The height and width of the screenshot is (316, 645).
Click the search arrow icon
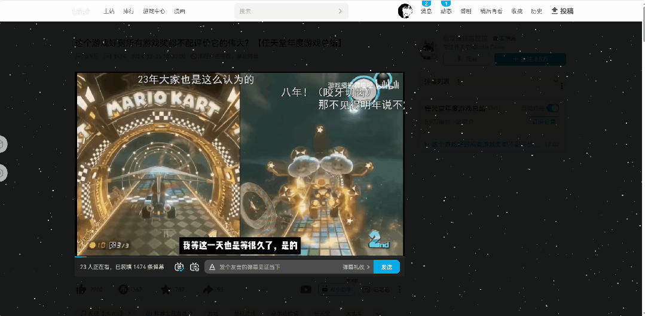coord(340,11)
